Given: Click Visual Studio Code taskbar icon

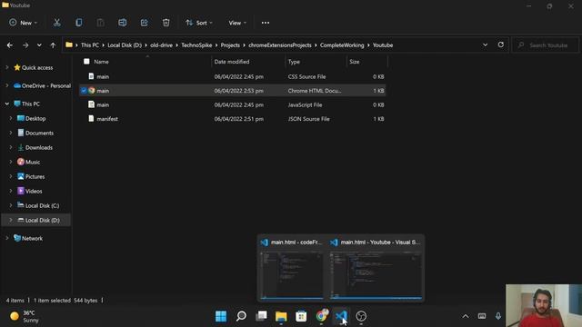Looking at the screenshot, I should [x=341, y=316].
